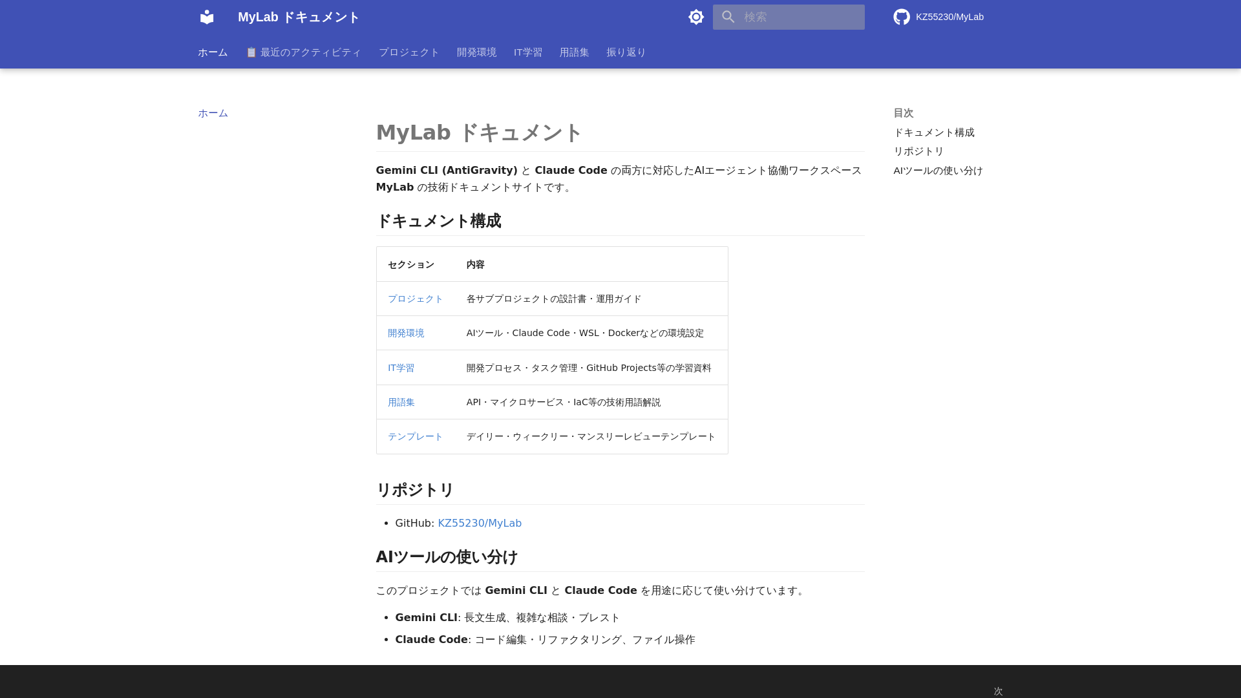Open 開発環境 link in the table
This screenshot has width=1241, height=698.
point(406,333)
